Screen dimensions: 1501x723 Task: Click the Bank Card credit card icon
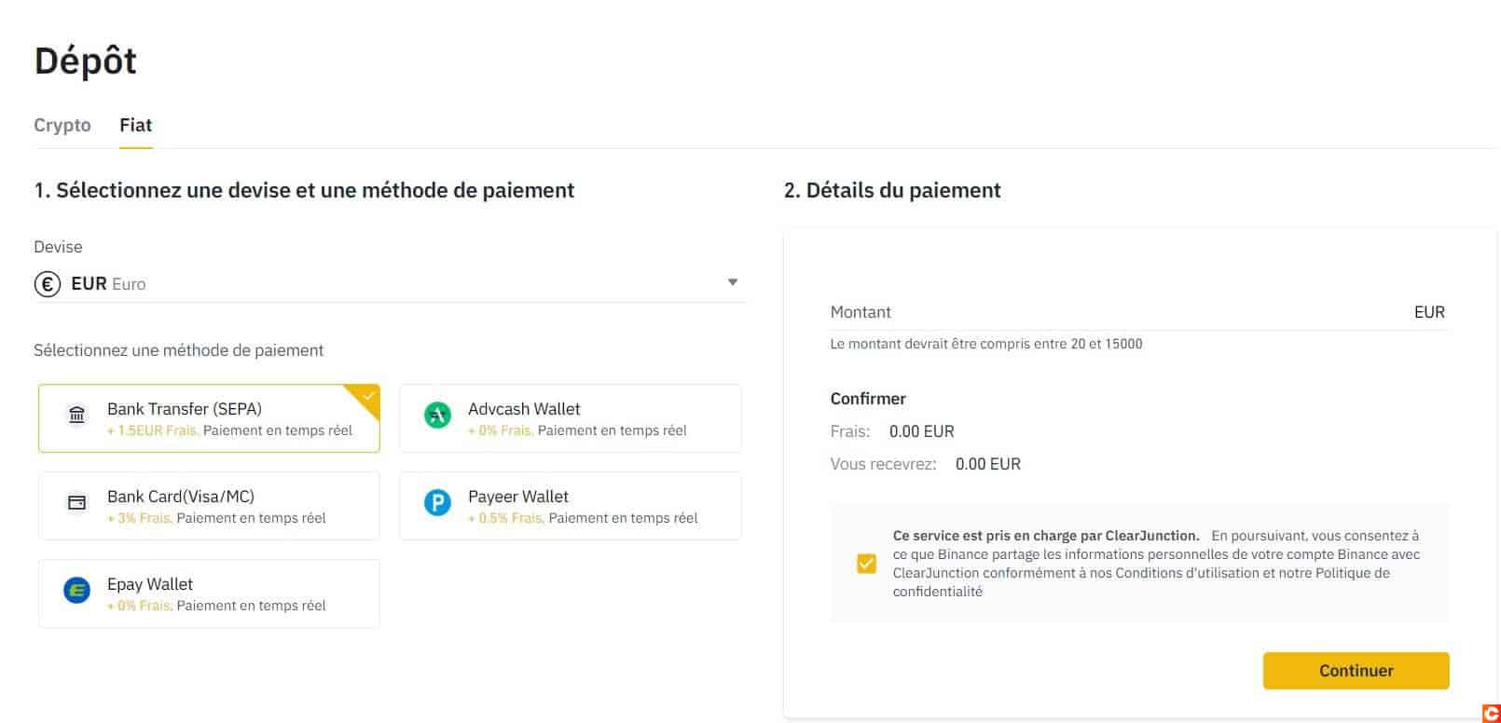pyautogui.click(x=77, y=503)
